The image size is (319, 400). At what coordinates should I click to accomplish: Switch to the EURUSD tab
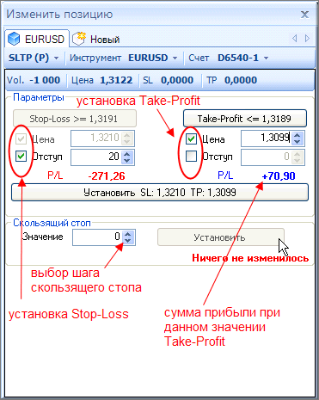(37, 39)
